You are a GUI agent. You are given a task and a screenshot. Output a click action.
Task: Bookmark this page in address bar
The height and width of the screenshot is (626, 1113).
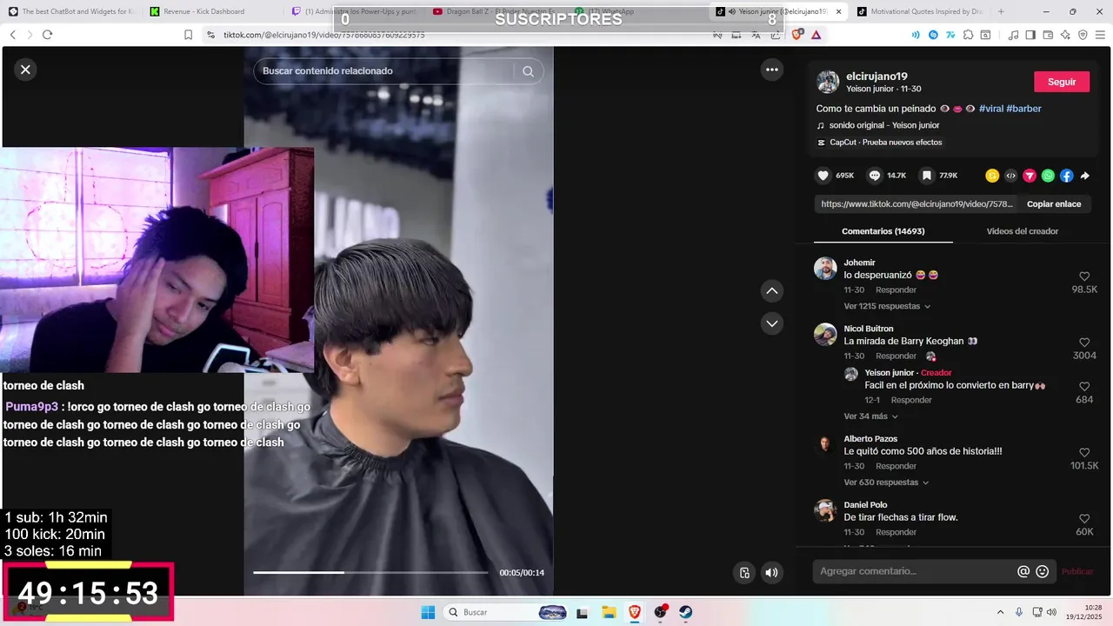tap(188, 35)
